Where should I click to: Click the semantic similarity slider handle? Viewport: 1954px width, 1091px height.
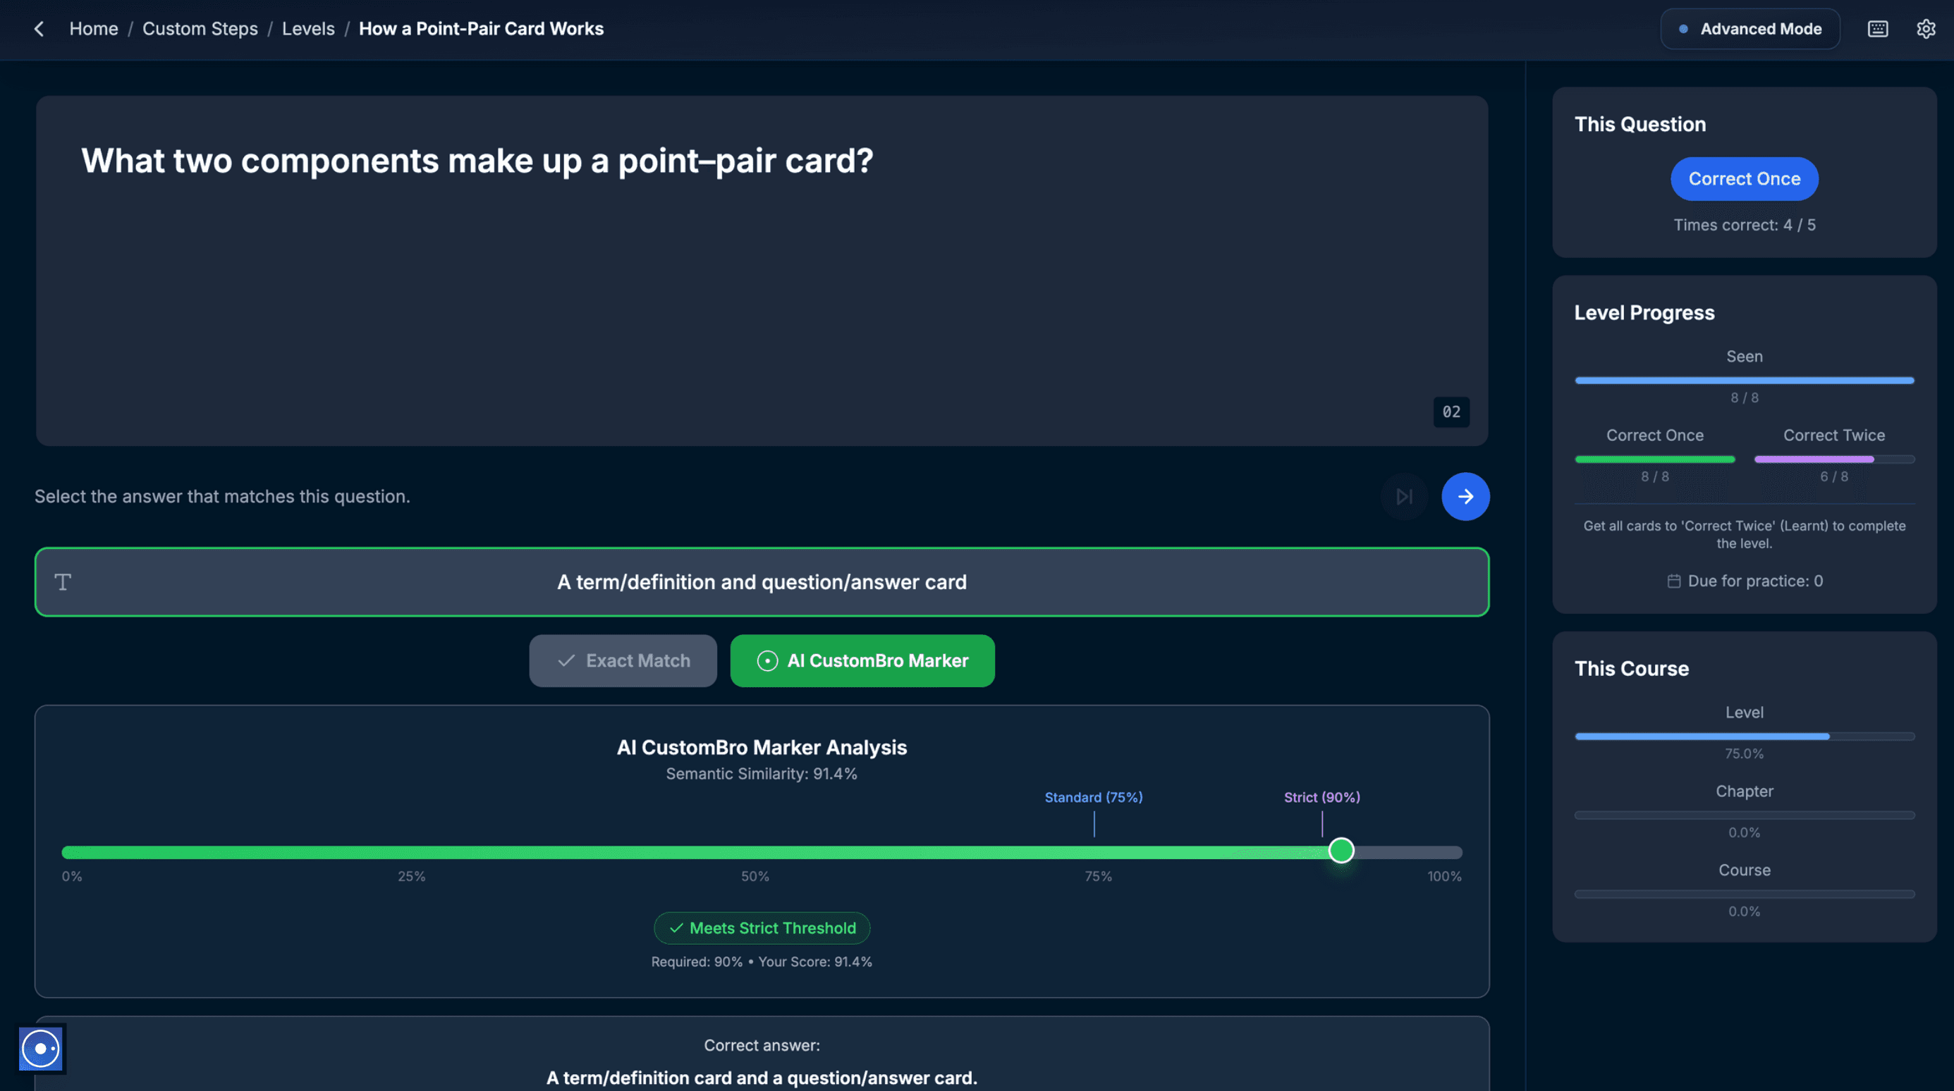(1341, 851)
